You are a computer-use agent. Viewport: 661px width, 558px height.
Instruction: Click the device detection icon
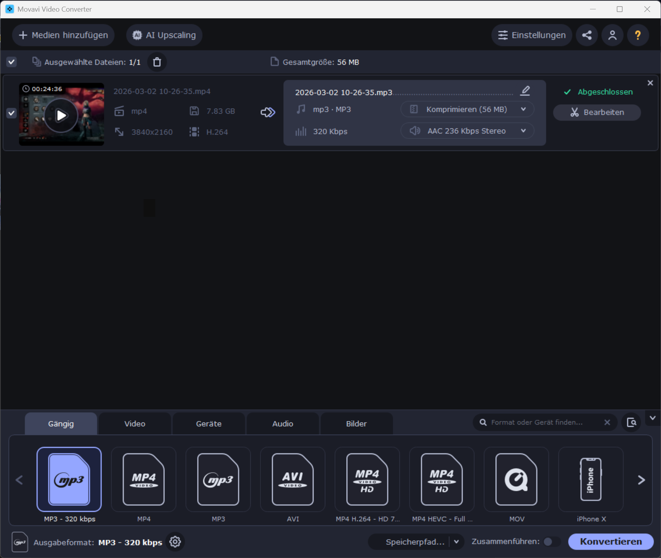coord(632,422)
